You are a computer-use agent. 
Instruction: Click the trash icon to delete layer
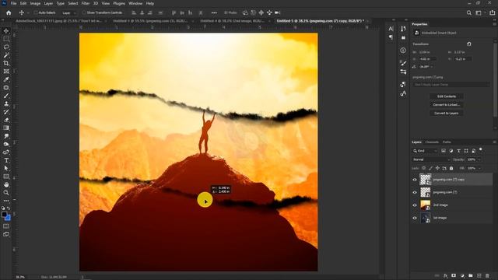(x=487, y=275)
